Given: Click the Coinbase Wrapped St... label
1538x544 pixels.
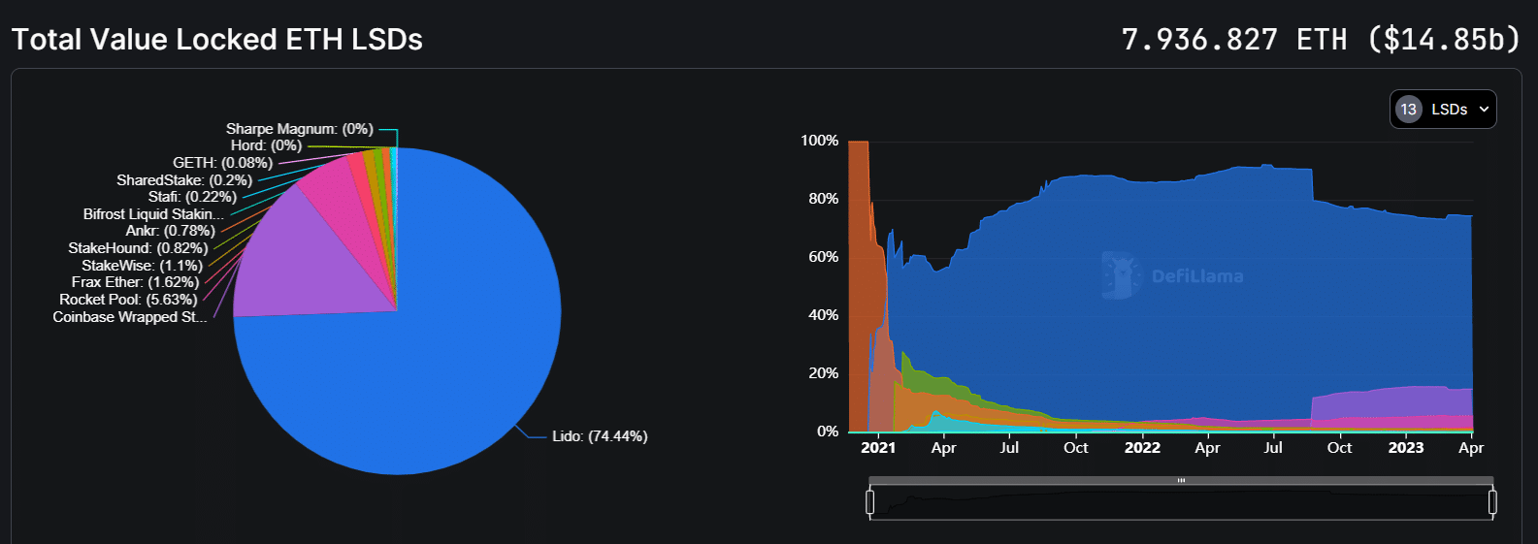Looking at the screenshot, I should 129,317.
